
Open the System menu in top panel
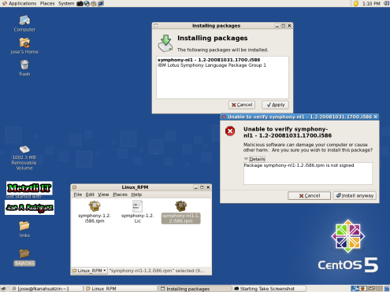pyautogui.click(x=66, y=3)
